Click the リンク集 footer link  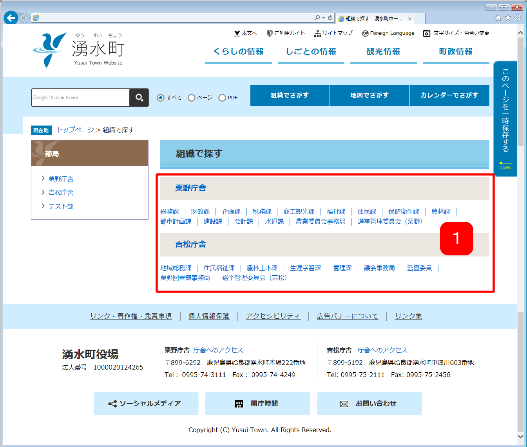point(409,316)
